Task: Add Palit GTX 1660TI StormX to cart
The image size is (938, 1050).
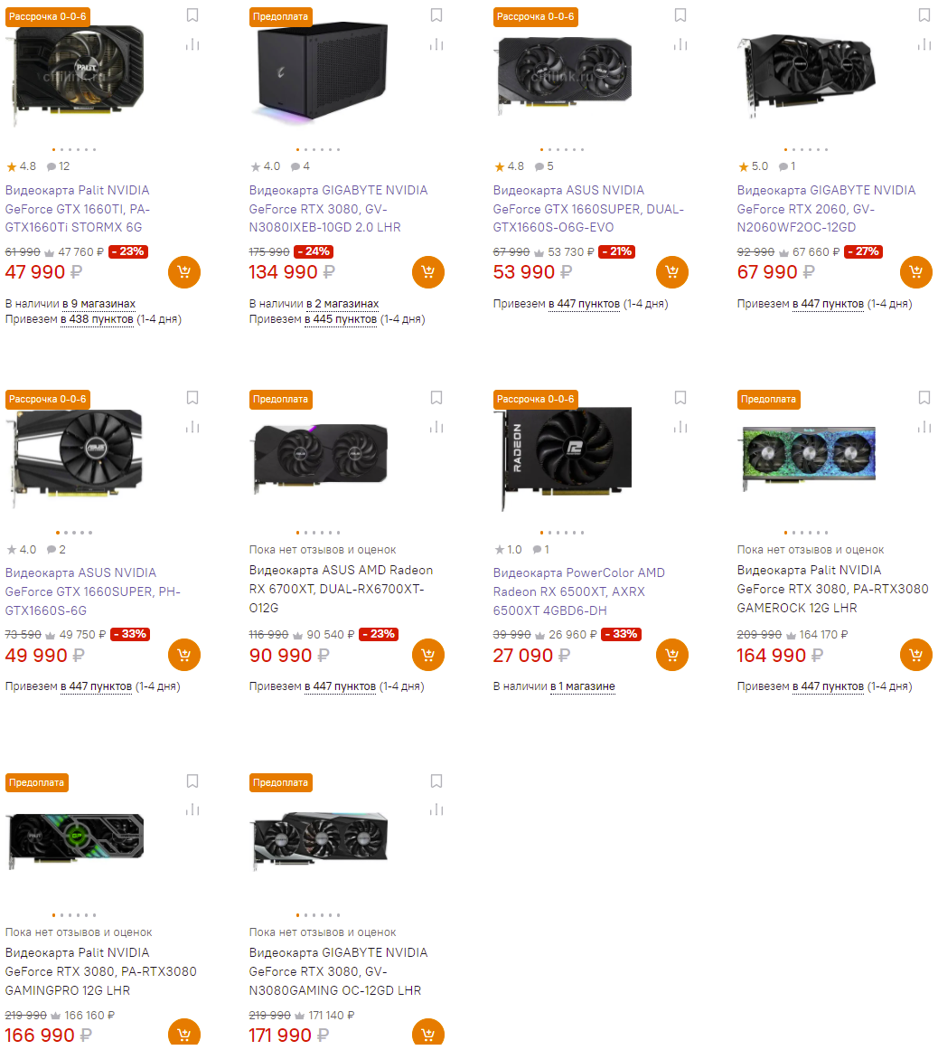Action: (x=184, y=272)
